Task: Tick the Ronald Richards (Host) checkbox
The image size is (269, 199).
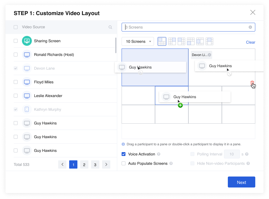Action: click(x=16, y=55)
